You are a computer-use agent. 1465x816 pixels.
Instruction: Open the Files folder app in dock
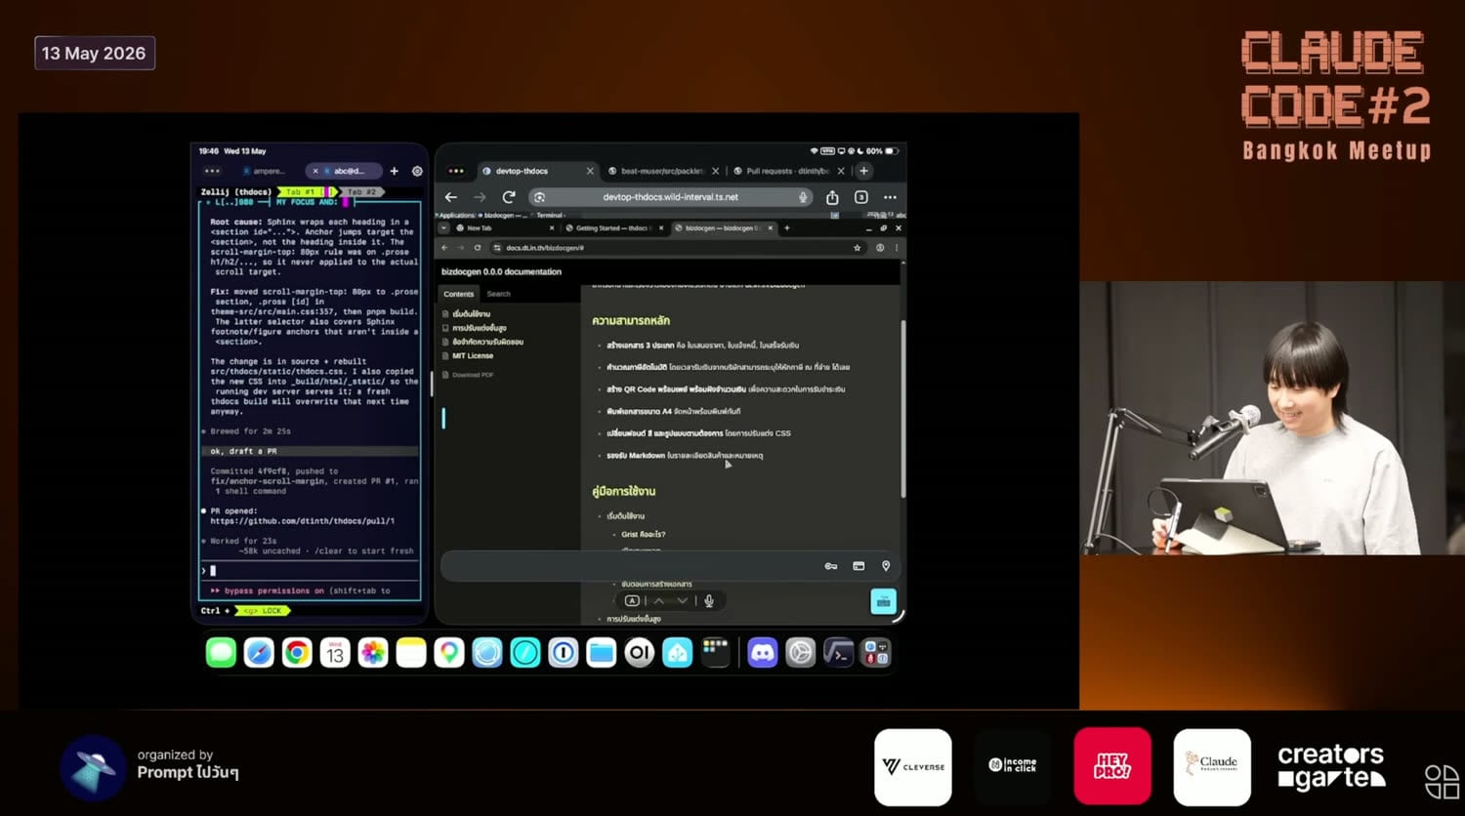click(x=602, y=652)
